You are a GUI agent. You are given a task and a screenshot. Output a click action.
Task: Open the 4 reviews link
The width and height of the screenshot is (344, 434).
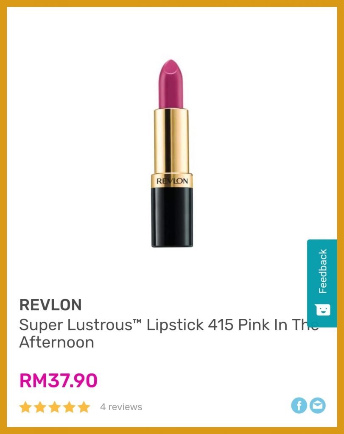(x=121, y=407)
